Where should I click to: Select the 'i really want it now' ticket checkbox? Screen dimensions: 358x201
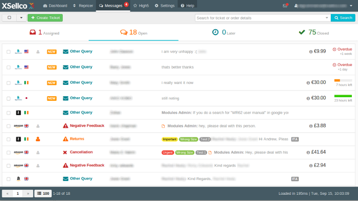tap(9, 83)
